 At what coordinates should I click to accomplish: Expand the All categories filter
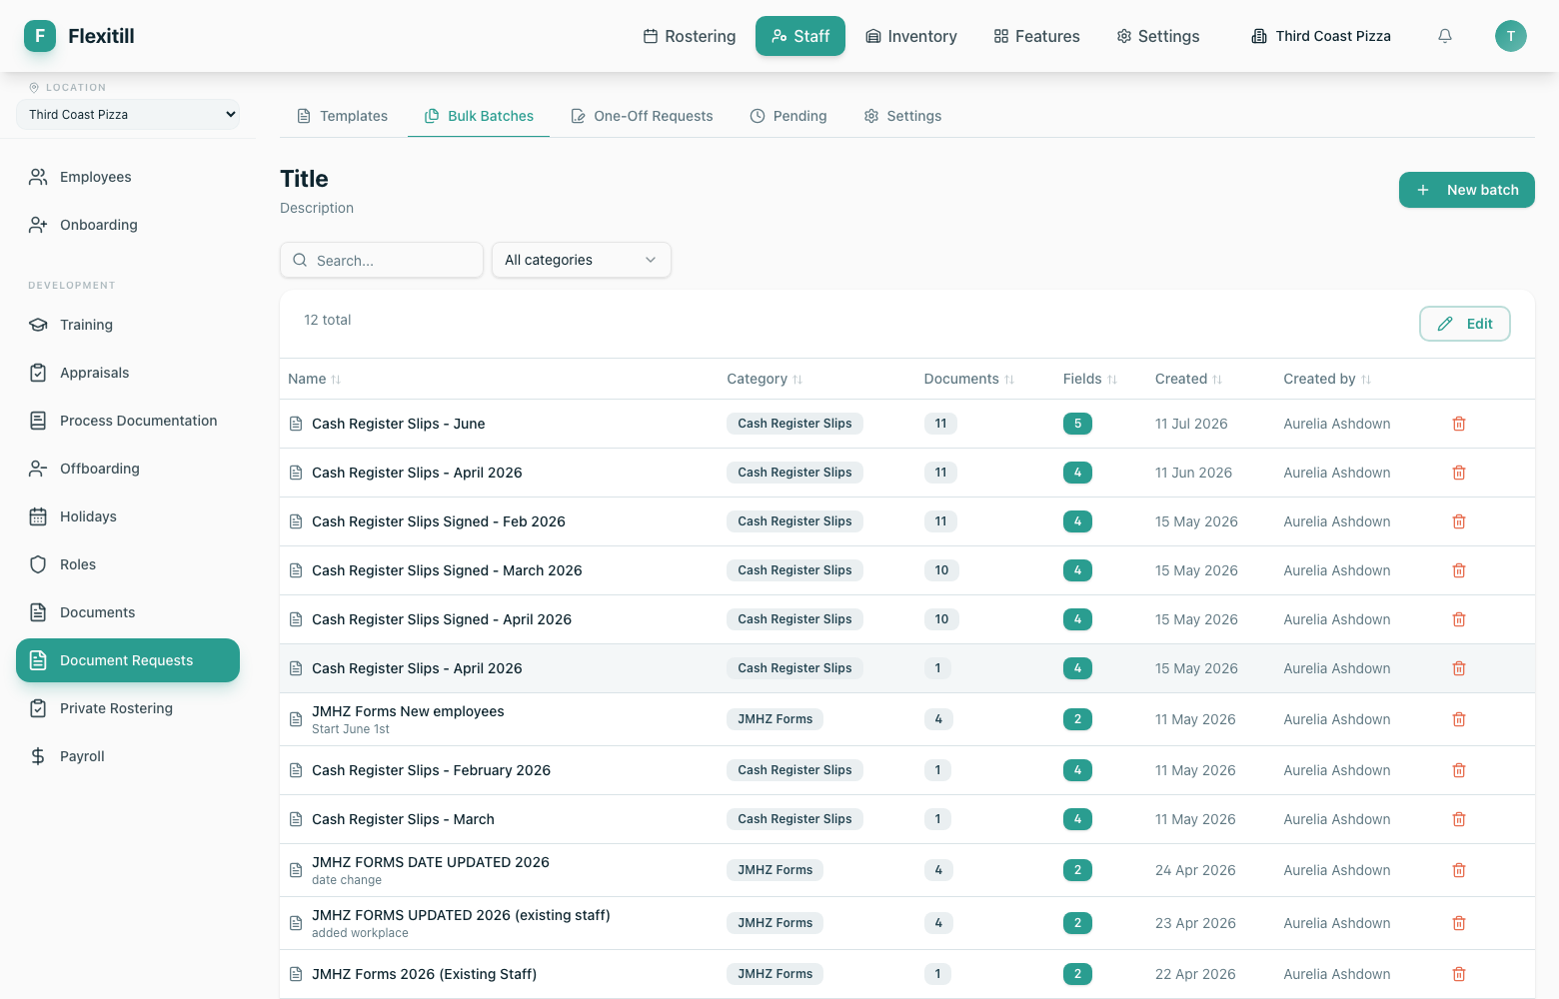tap(582, 260)
